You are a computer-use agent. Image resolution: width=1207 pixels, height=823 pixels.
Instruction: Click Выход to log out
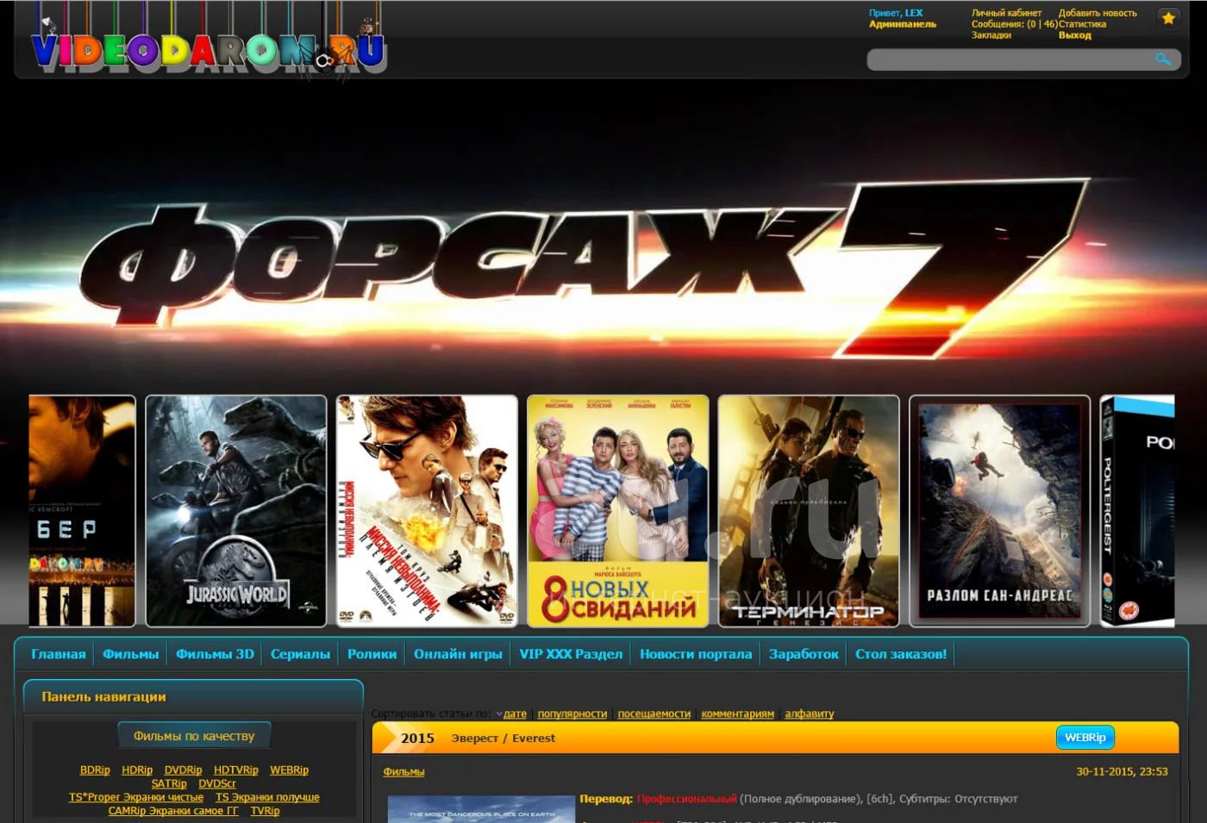coord(1074,35)
